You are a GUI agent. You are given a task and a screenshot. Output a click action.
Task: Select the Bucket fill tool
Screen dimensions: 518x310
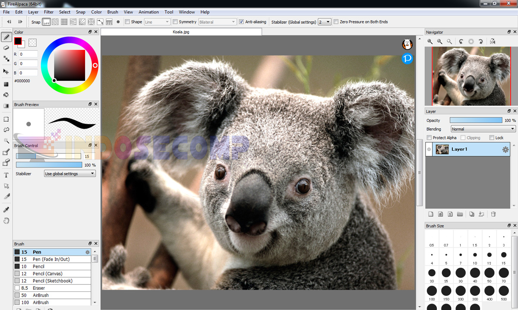click(x=6, y=95)
